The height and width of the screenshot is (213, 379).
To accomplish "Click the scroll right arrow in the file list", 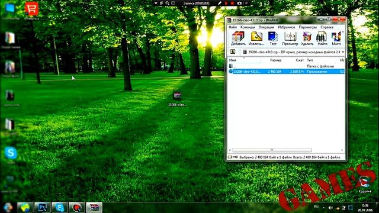I will tap(342, 150).
